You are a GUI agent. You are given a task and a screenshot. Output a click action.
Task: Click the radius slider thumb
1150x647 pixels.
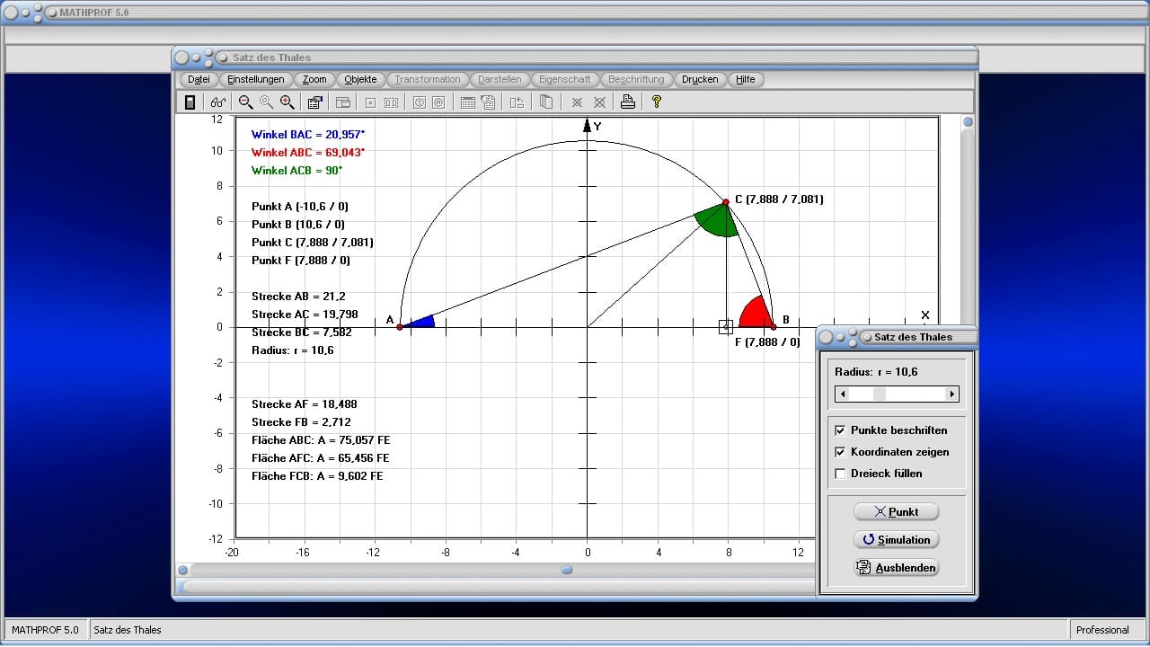point(880,394)
